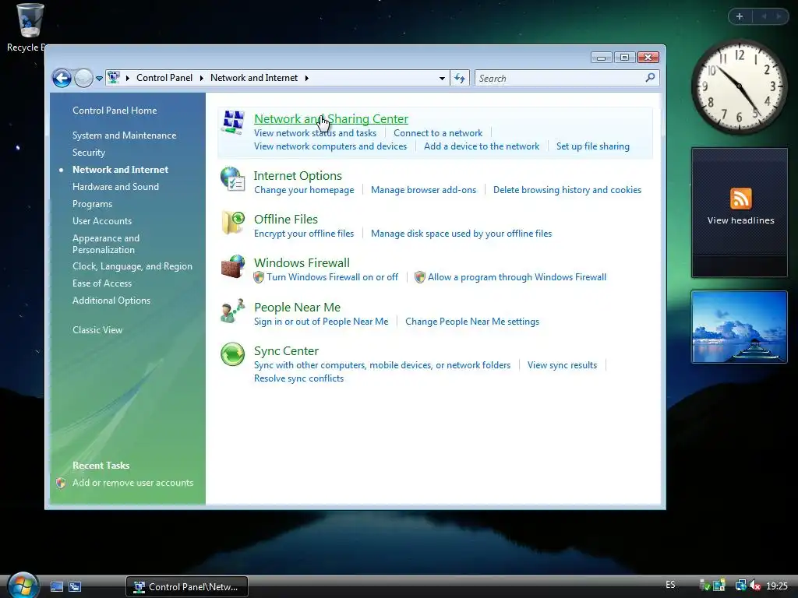Click the sidebar gadget add plus button
This screenshot has width=798, height=598.
point(740,16)
